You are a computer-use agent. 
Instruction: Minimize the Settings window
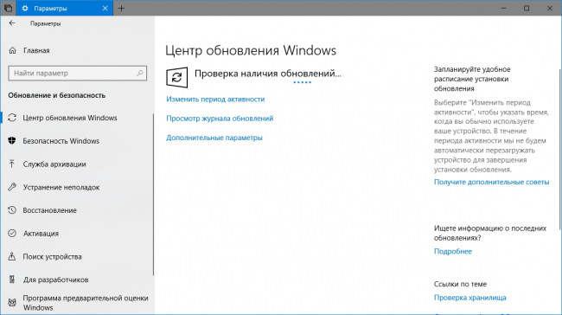[503, 8]
